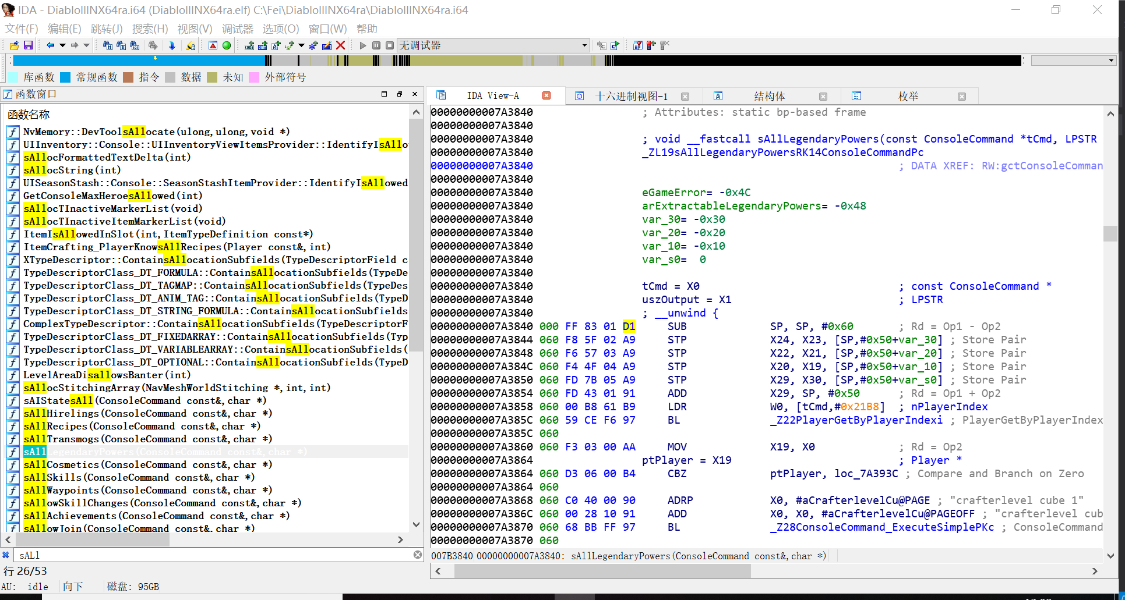The width and height of the screenshot is (1125, 600).
Task: Click the red warning triangle icon
Action: click(213, 45)
